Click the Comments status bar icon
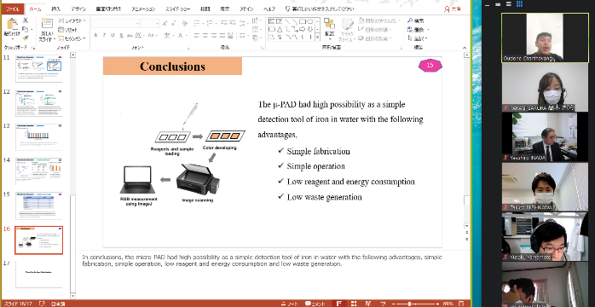This screenshot has height=307, width=595. (315, 304)
